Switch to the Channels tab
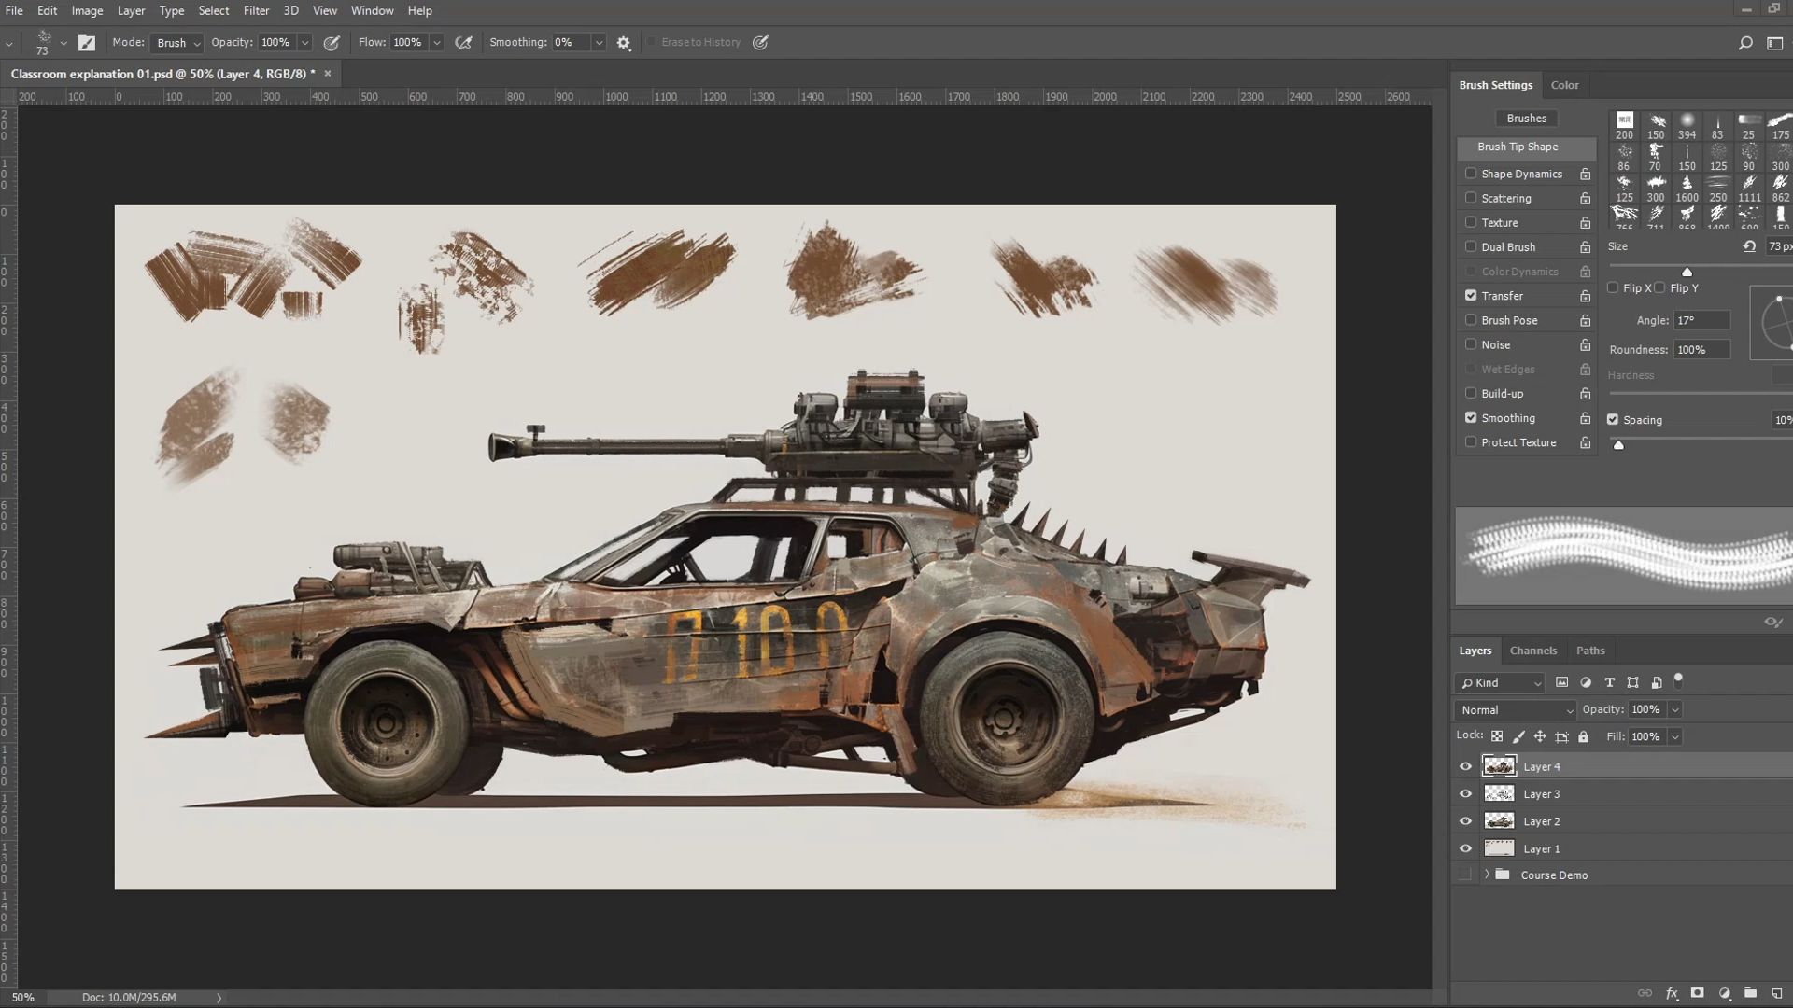The width and height of the screenshot is (1793, 1008). click(1533, 651)
